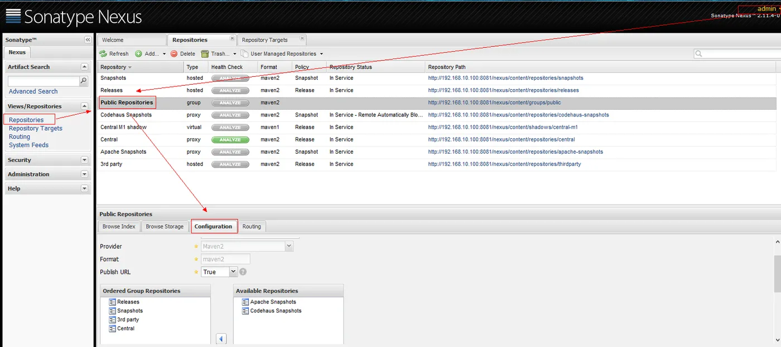This screenshot has height=347, width=781.
Task: Open the groups/public repository path URL
Action: point(494,102)
